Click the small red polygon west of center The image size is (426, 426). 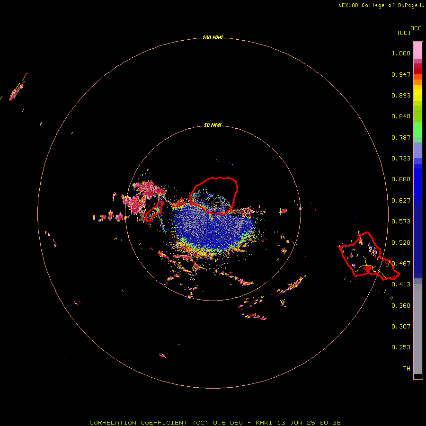[154, 212]
